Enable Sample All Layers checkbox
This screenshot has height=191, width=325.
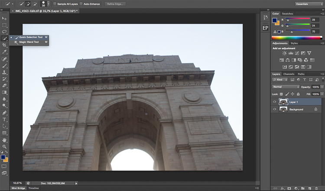coord(55,4)
